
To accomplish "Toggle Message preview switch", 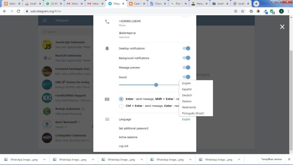I will pyautogui.click(x=186, y=67).
